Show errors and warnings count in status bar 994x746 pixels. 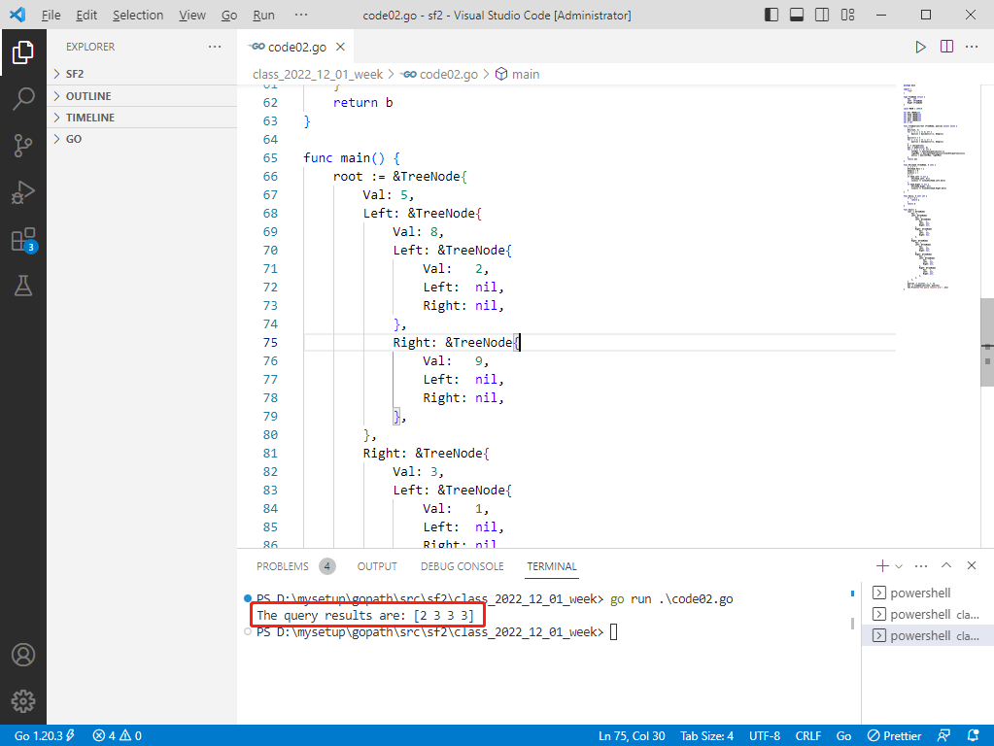coord(118,735)
